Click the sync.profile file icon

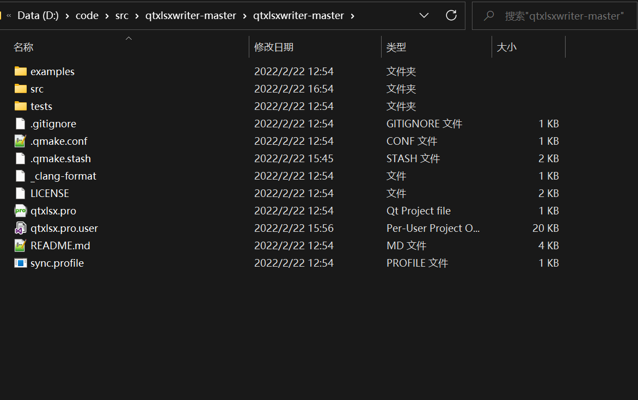(20, 263)
